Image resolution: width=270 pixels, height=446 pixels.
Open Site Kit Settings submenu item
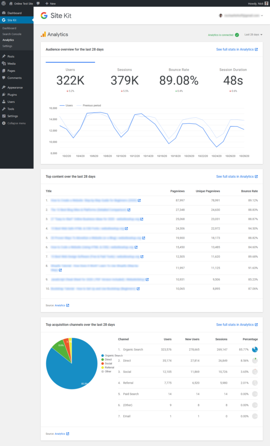pyautogui.click(x=7, y=46)
